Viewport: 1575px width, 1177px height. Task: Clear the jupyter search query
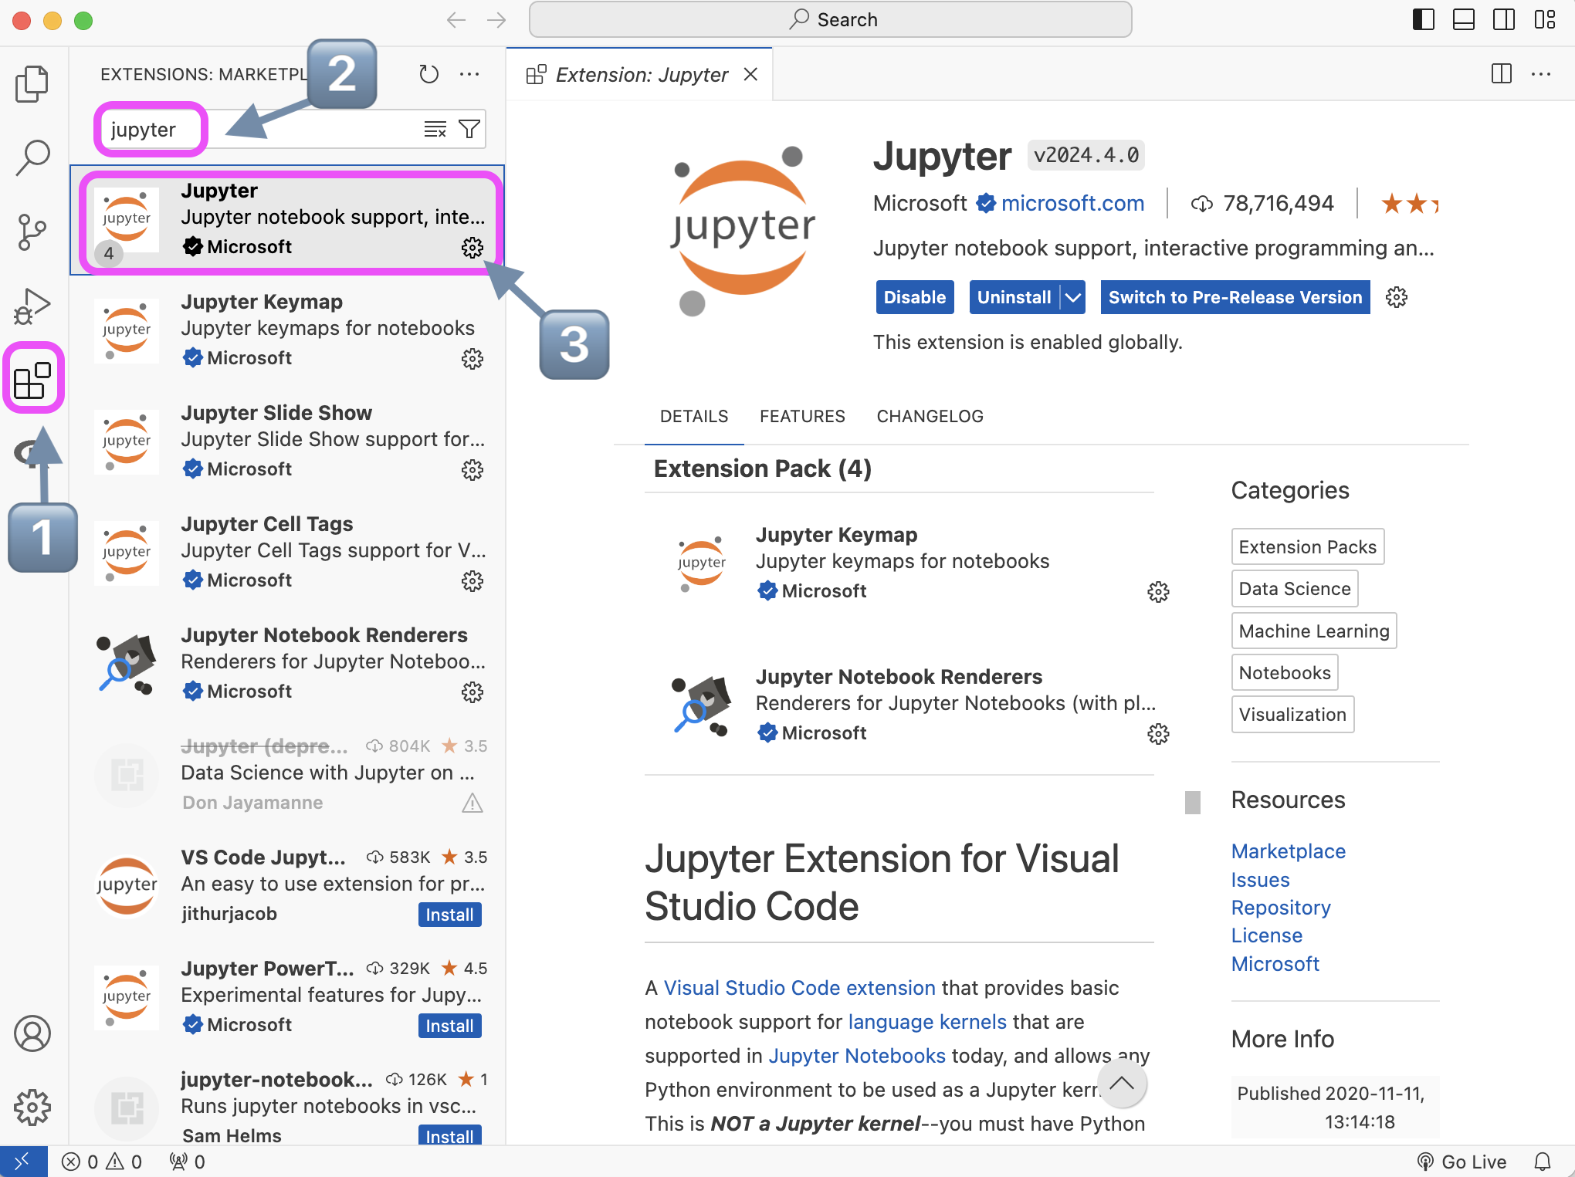pos(435,129)
